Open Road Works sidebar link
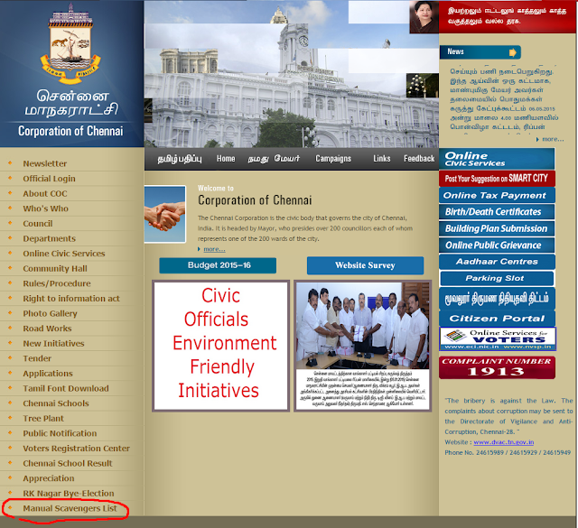Screen dimensions: 578x528 [47, 329]
